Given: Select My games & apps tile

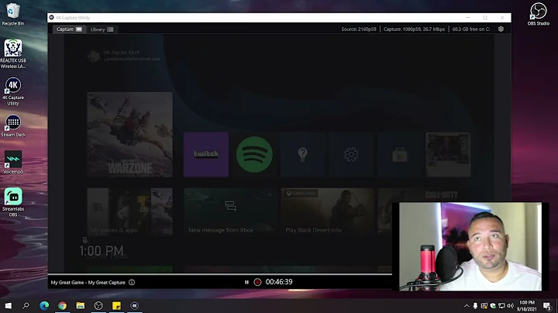Looking at the screenshot, I should coord(130,212).
